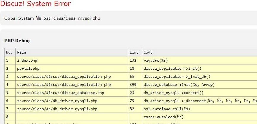Click the "File" column header
Screen dimensions: 257x124
[22, 53]
